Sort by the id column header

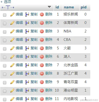[x=57, y=7]
